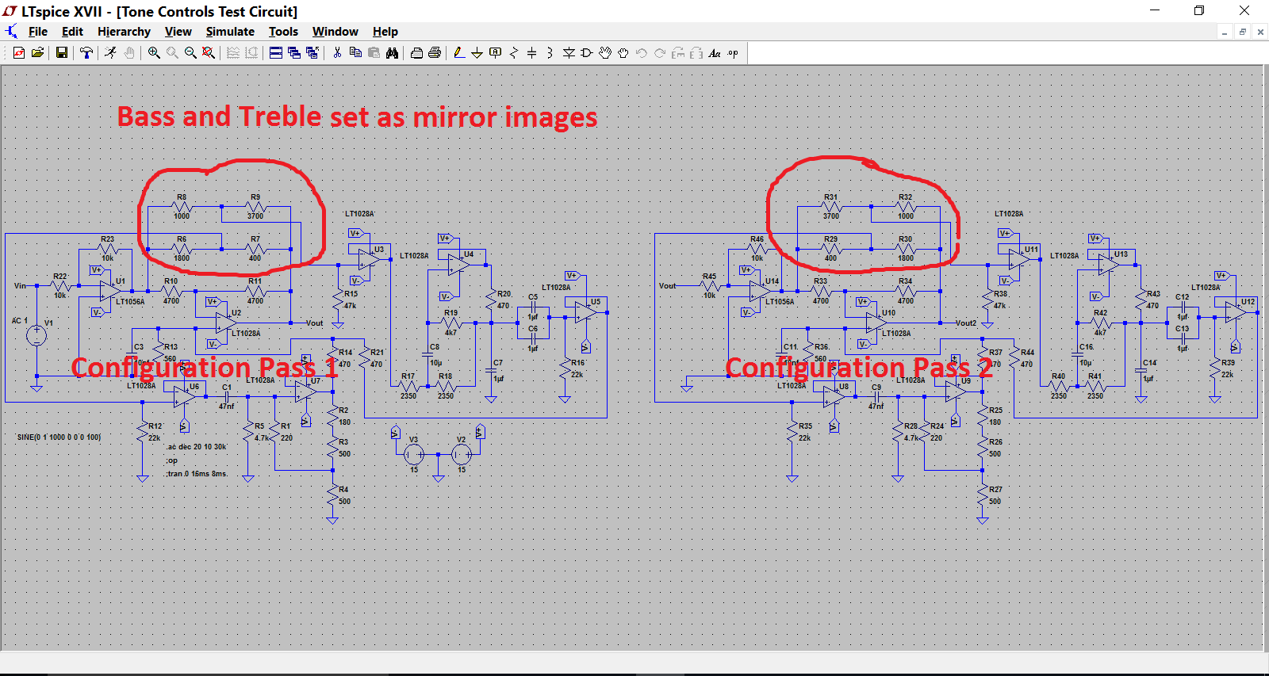Screen dimensions: 1269x676
Task: Open the Help menu
Action: (x=385, y=32)
